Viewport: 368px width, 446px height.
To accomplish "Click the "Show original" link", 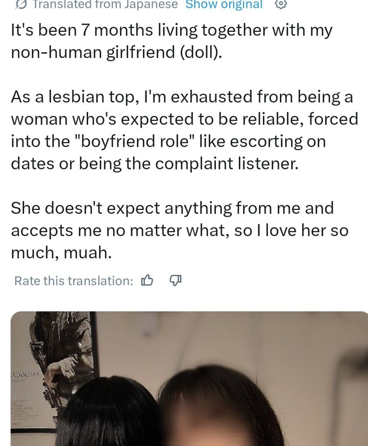I will pos(224,4).
